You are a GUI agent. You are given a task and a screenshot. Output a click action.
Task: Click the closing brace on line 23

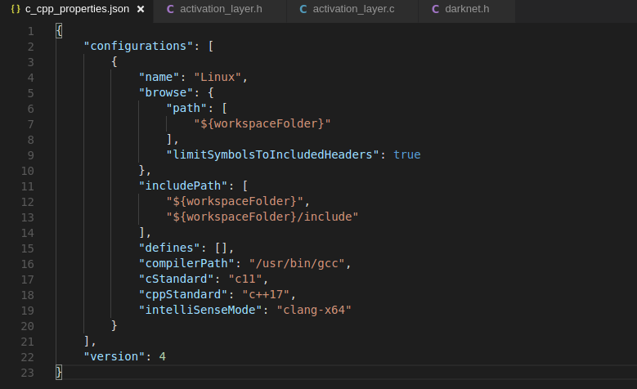coord(59,372)
